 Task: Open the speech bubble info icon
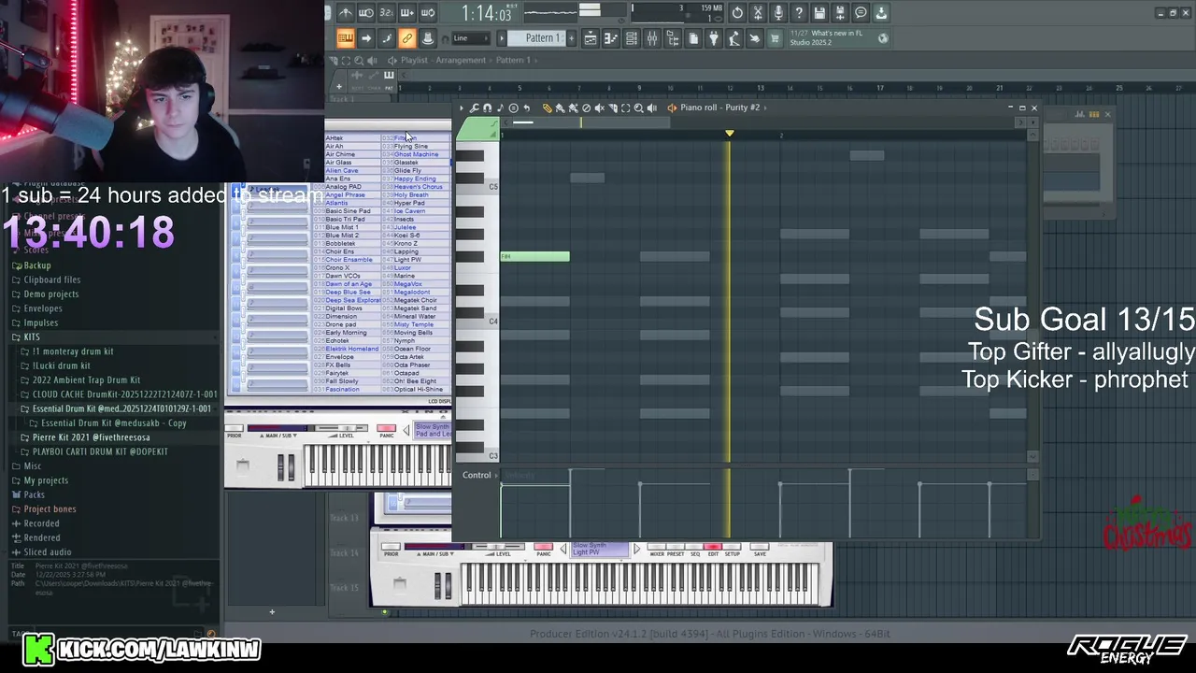click(x=860, y=12)
